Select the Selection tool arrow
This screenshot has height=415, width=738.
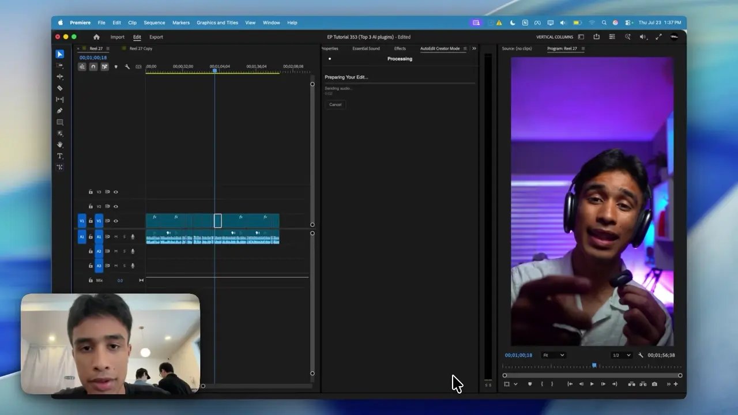tap(59, 54)
